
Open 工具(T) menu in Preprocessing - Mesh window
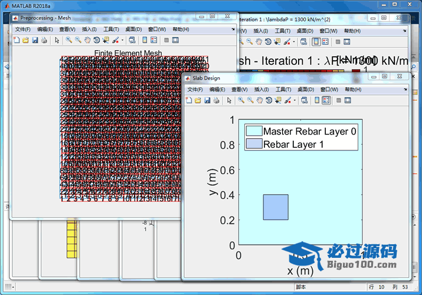(x=111, y=29)
